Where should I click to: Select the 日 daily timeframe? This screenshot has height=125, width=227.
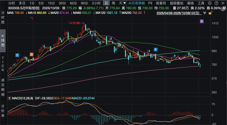(x=106, y=3)
